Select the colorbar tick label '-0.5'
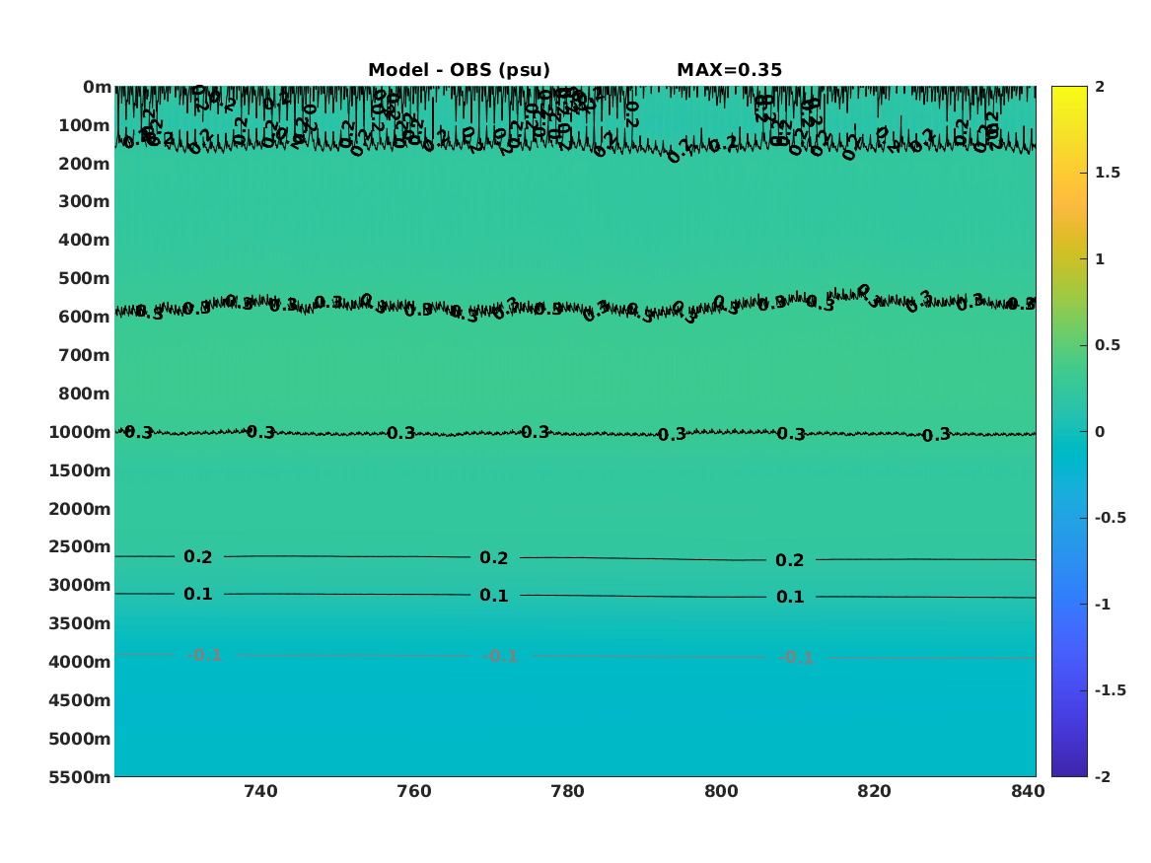Image resolution: width=1151 pixels, height=863 pixels. point(1110,518)
